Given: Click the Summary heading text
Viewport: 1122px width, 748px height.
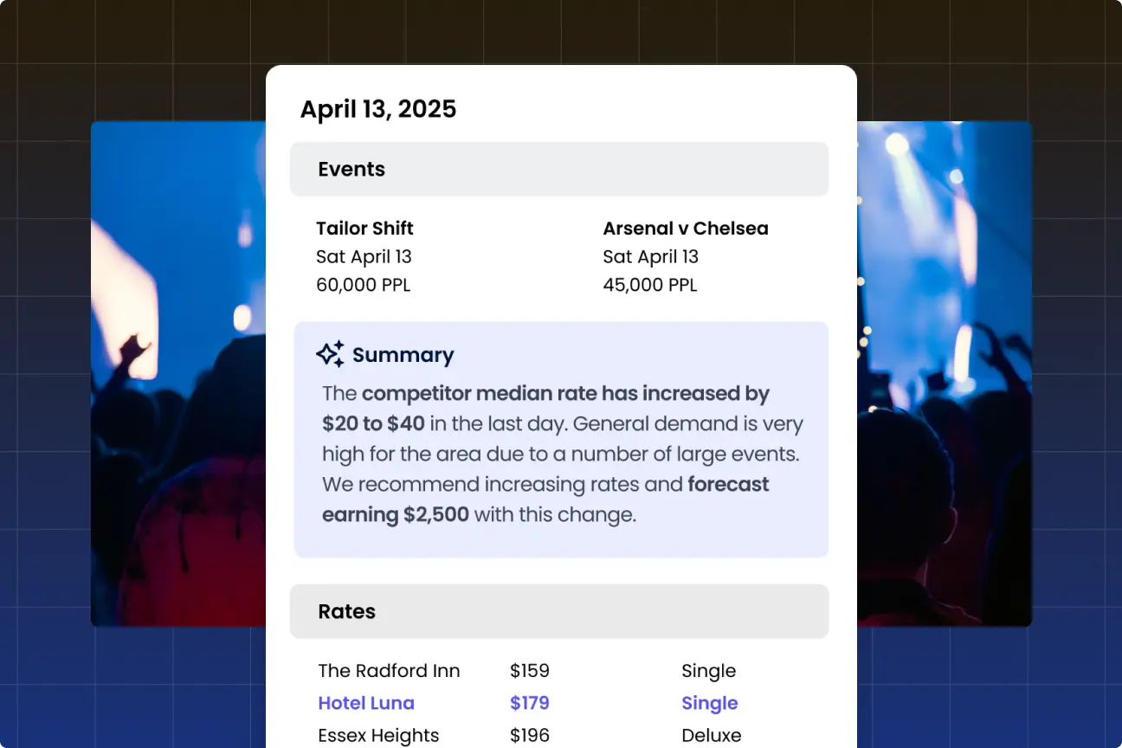Looking at the screenshot, I should pyautogui.click(x=403, y=355).
